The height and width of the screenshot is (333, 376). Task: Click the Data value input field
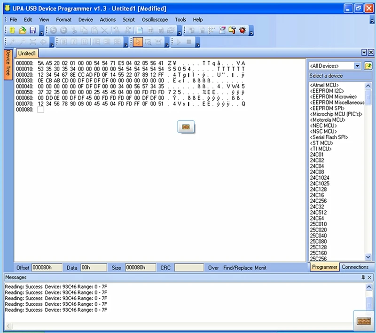(94, 268)
